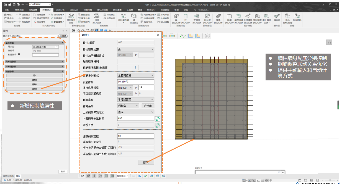Screen dimensions: 342x184
Task: Open the 套筒类型 dropdown
Action: [136, 99]
